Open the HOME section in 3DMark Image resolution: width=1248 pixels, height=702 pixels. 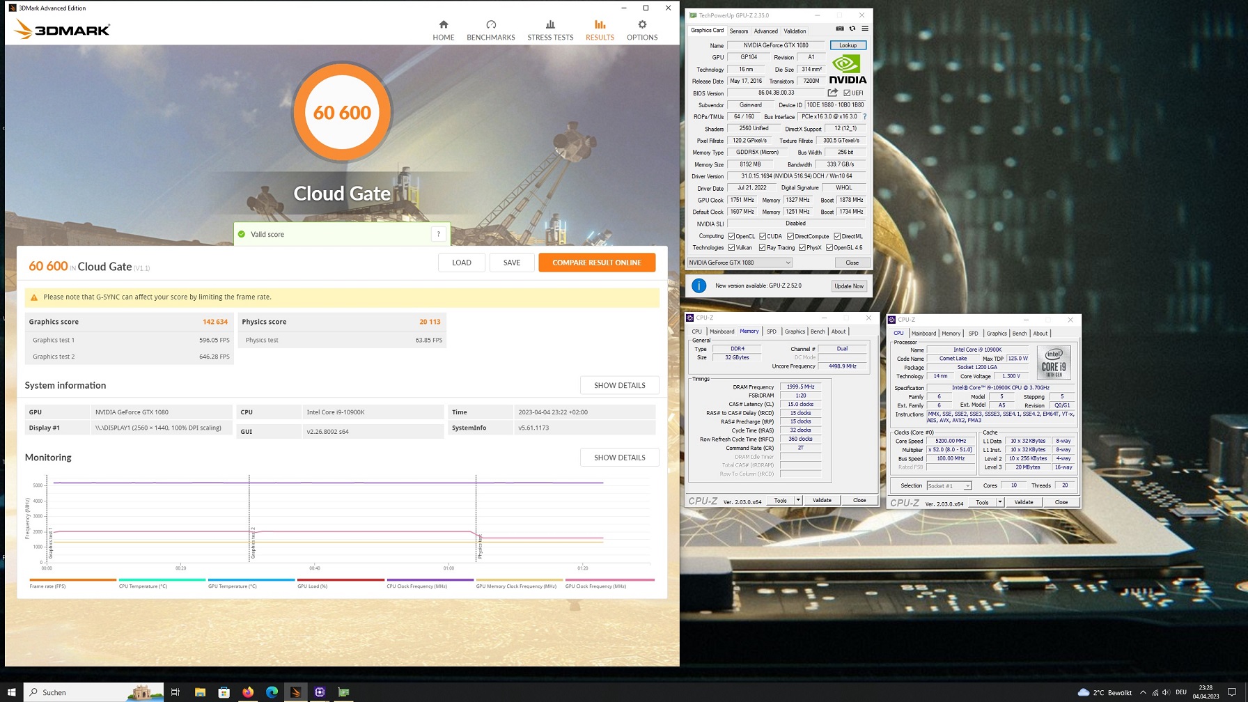443,30
